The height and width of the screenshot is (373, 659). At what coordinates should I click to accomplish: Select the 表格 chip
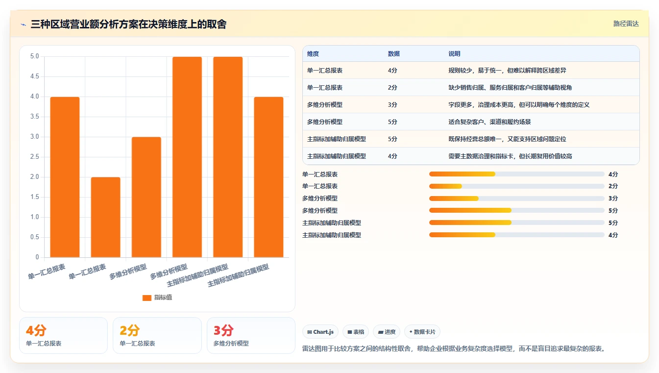click(356, 332)
